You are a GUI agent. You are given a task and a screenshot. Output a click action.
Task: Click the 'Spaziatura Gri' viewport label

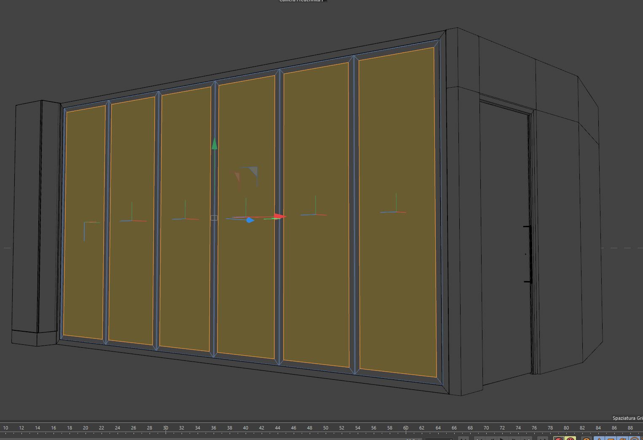click(x=627, y=418)
